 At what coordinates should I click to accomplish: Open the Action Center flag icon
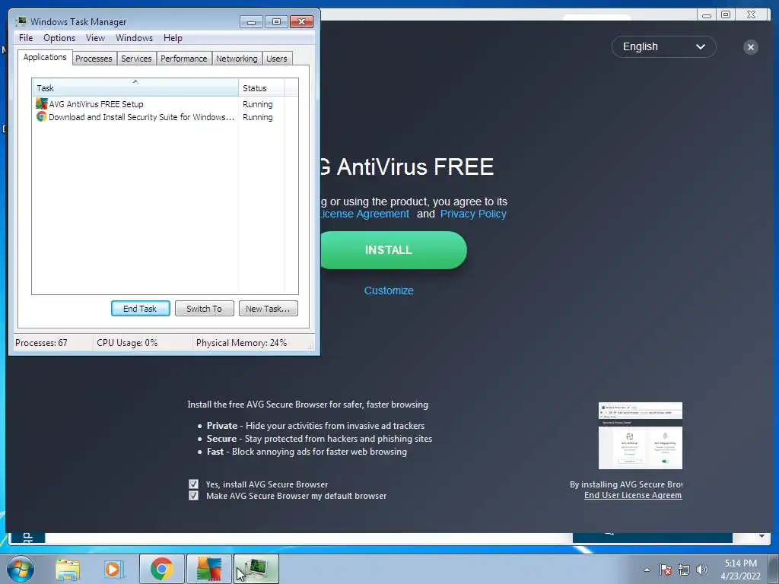(666, 570)
